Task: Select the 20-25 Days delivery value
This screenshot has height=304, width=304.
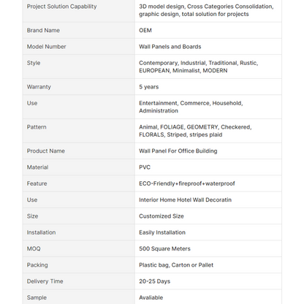Action: click(155, 281)
